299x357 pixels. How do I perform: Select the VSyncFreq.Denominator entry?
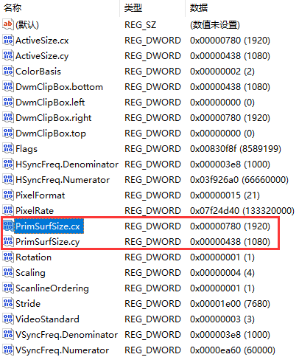[67, 335]
